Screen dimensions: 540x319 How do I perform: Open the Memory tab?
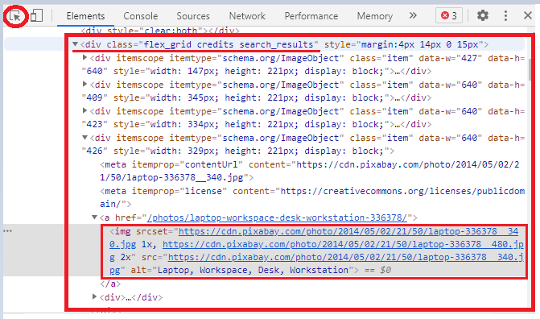[374, 16]
